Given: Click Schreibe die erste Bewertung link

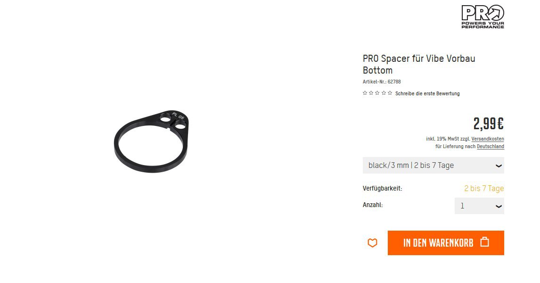Looking at the screenshot, I should click(427, 93).
